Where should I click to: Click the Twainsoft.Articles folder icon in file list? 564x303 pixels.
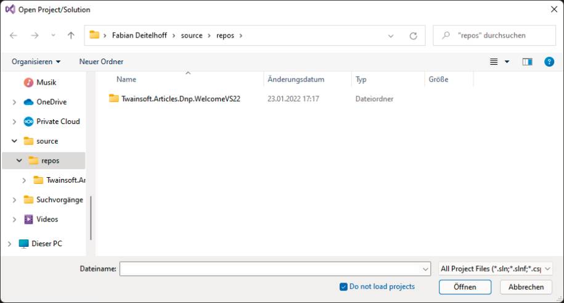(x=113, y=98)
